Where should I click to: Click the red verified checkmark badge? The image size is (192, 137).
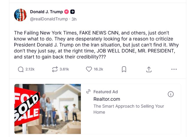coord(67,12)
